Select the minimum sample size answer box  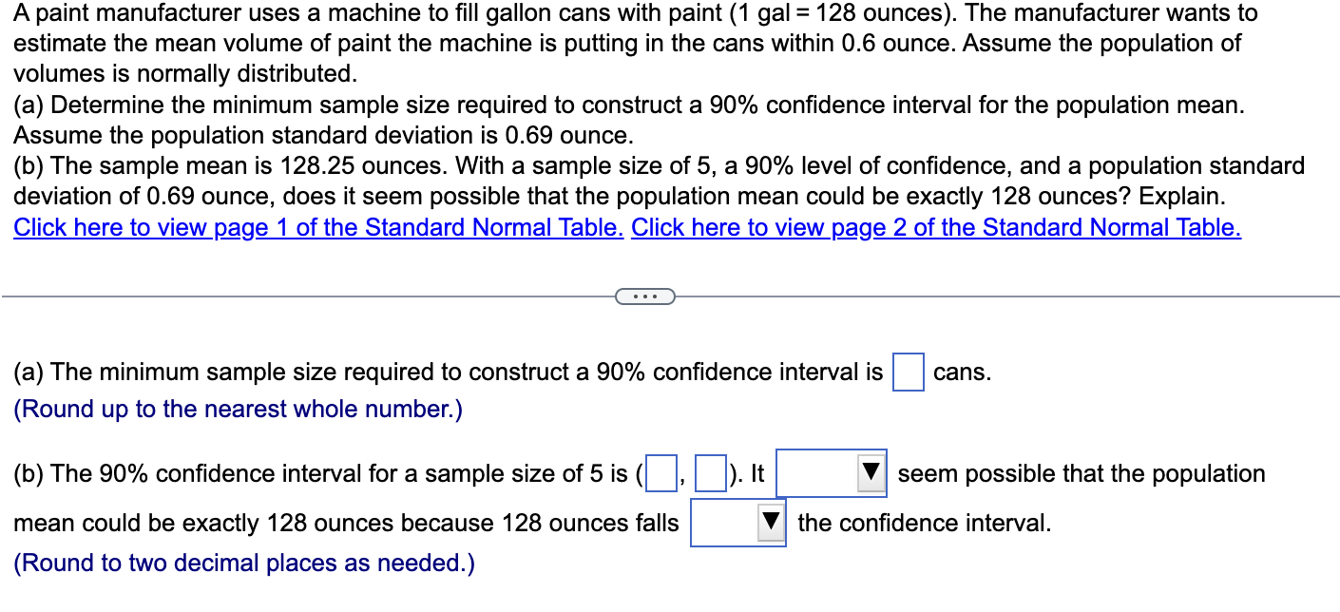point(908,373)
